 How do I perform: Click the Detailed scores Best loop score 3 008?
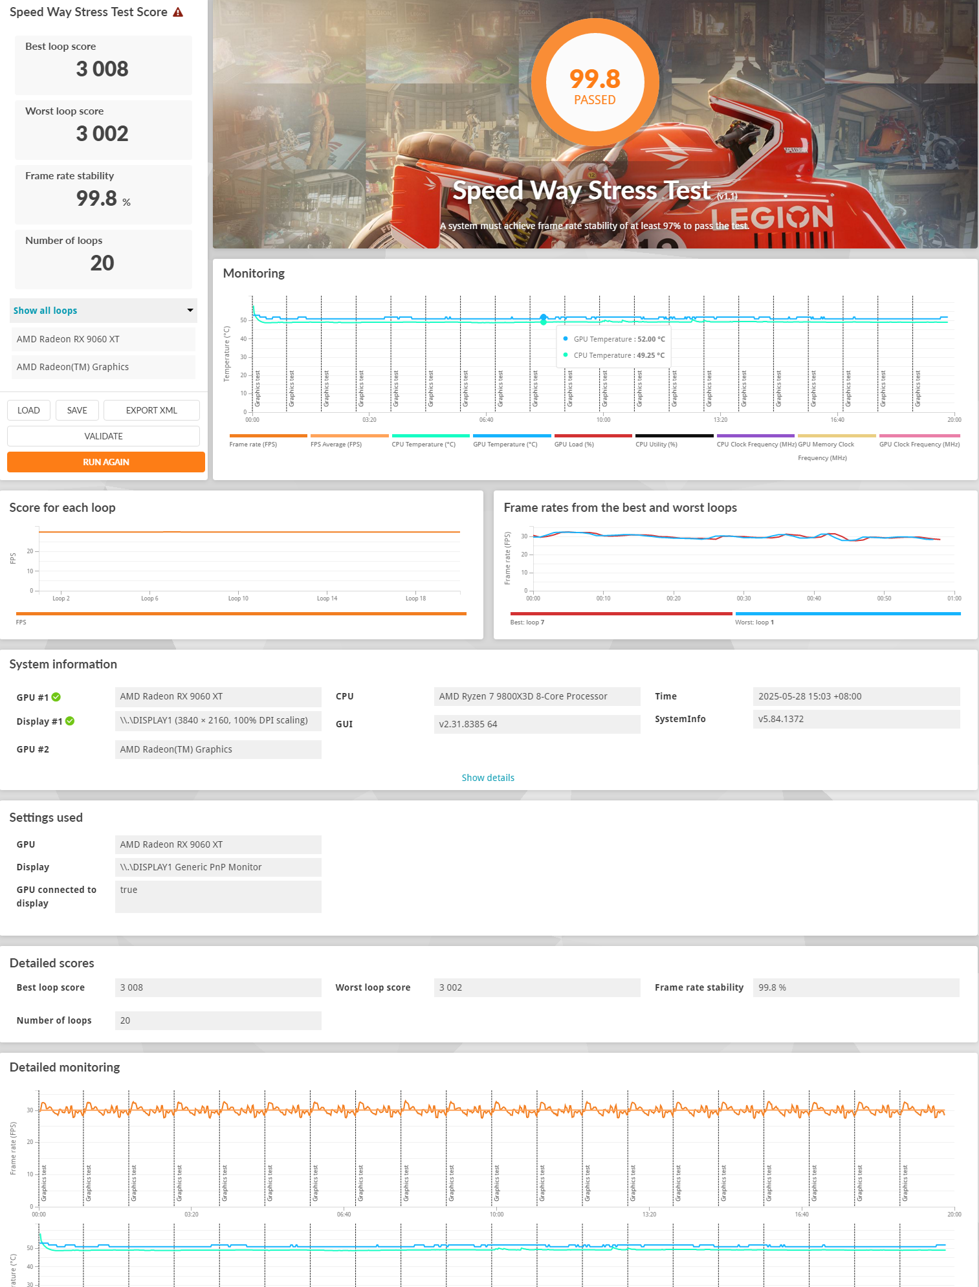click(218, 987)
